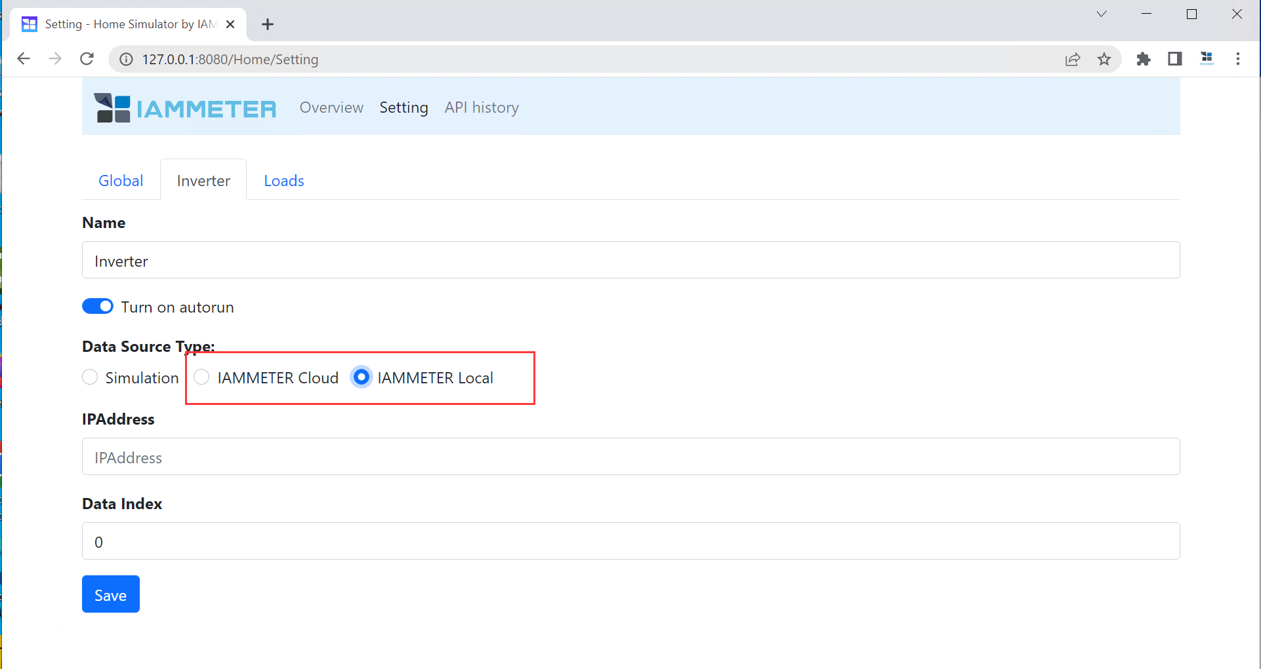Click the IAMMETER extension icon in toolbar
Viewport: 1261px width, 669px height.
pyautogui.click(x=1207, y=59)
